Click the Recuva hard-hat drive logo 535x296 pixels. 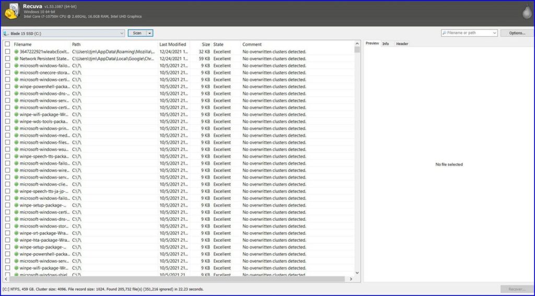(12, 11)
